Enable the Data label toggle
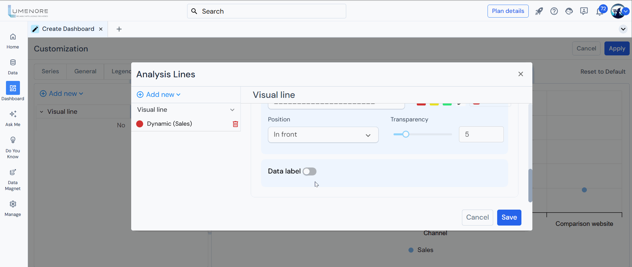Screen dimensions: 632x267 (310, 171)
